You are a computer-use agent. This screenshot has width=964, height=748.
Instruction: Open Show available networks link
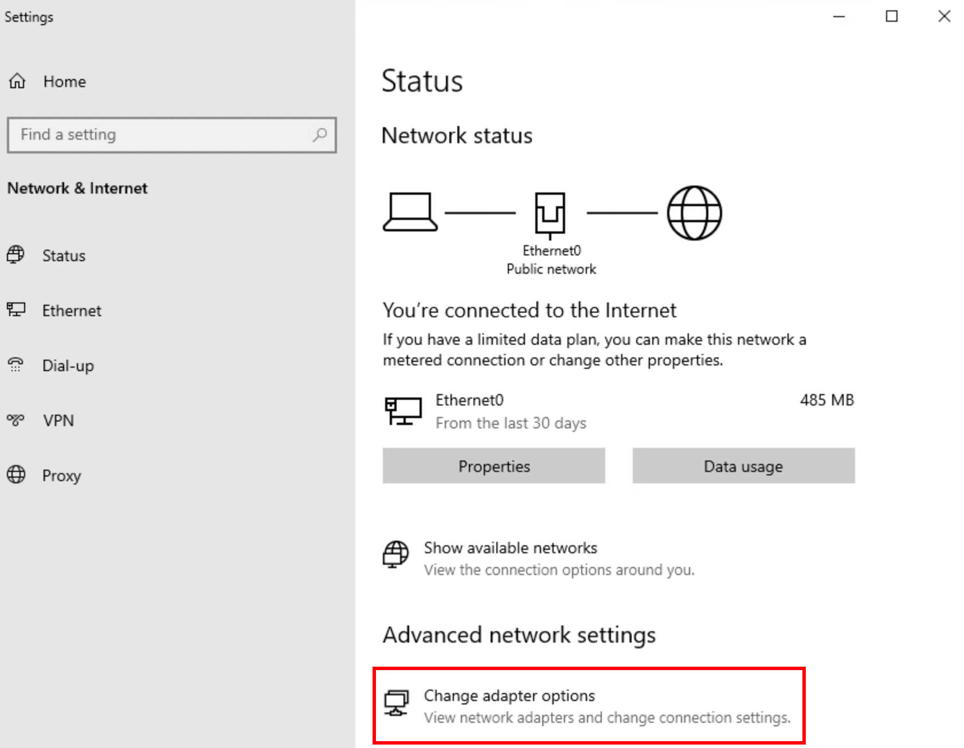[x=510, y=548]
